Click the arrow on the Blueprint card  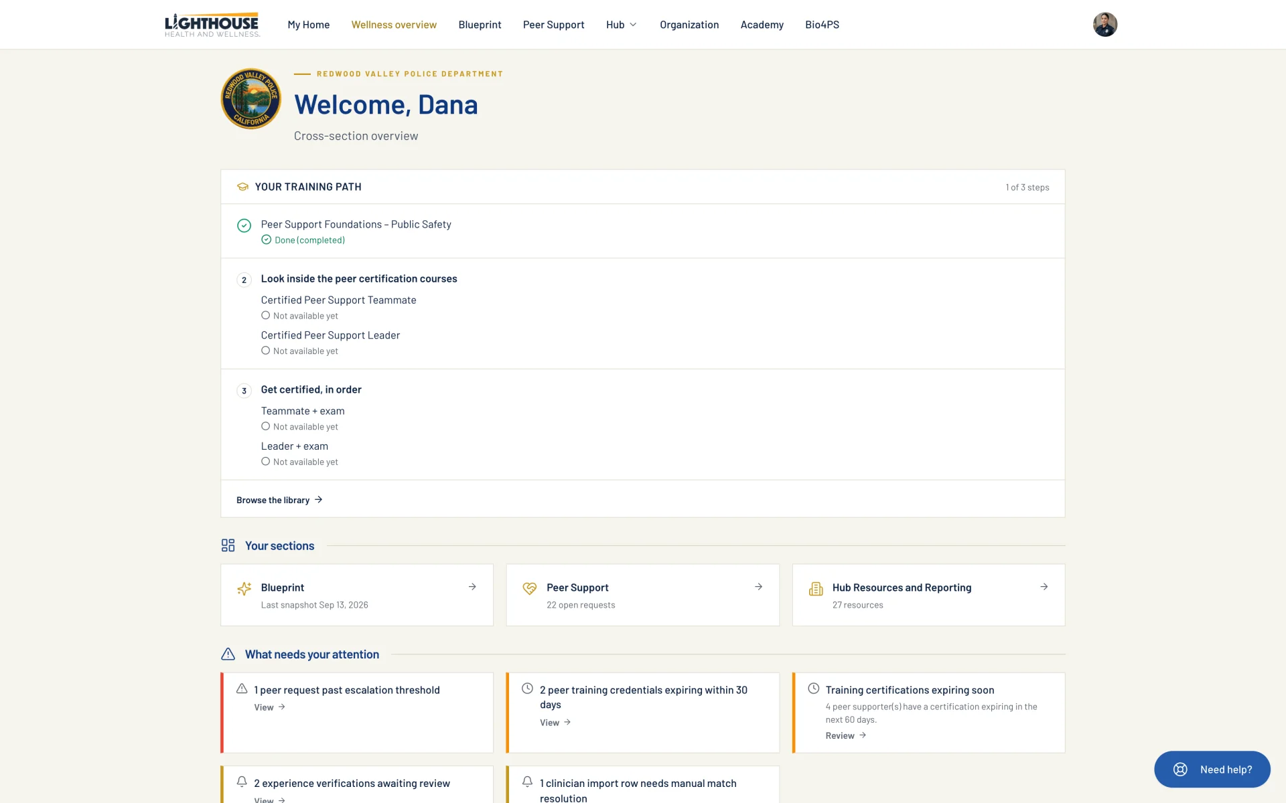point(472,587)
